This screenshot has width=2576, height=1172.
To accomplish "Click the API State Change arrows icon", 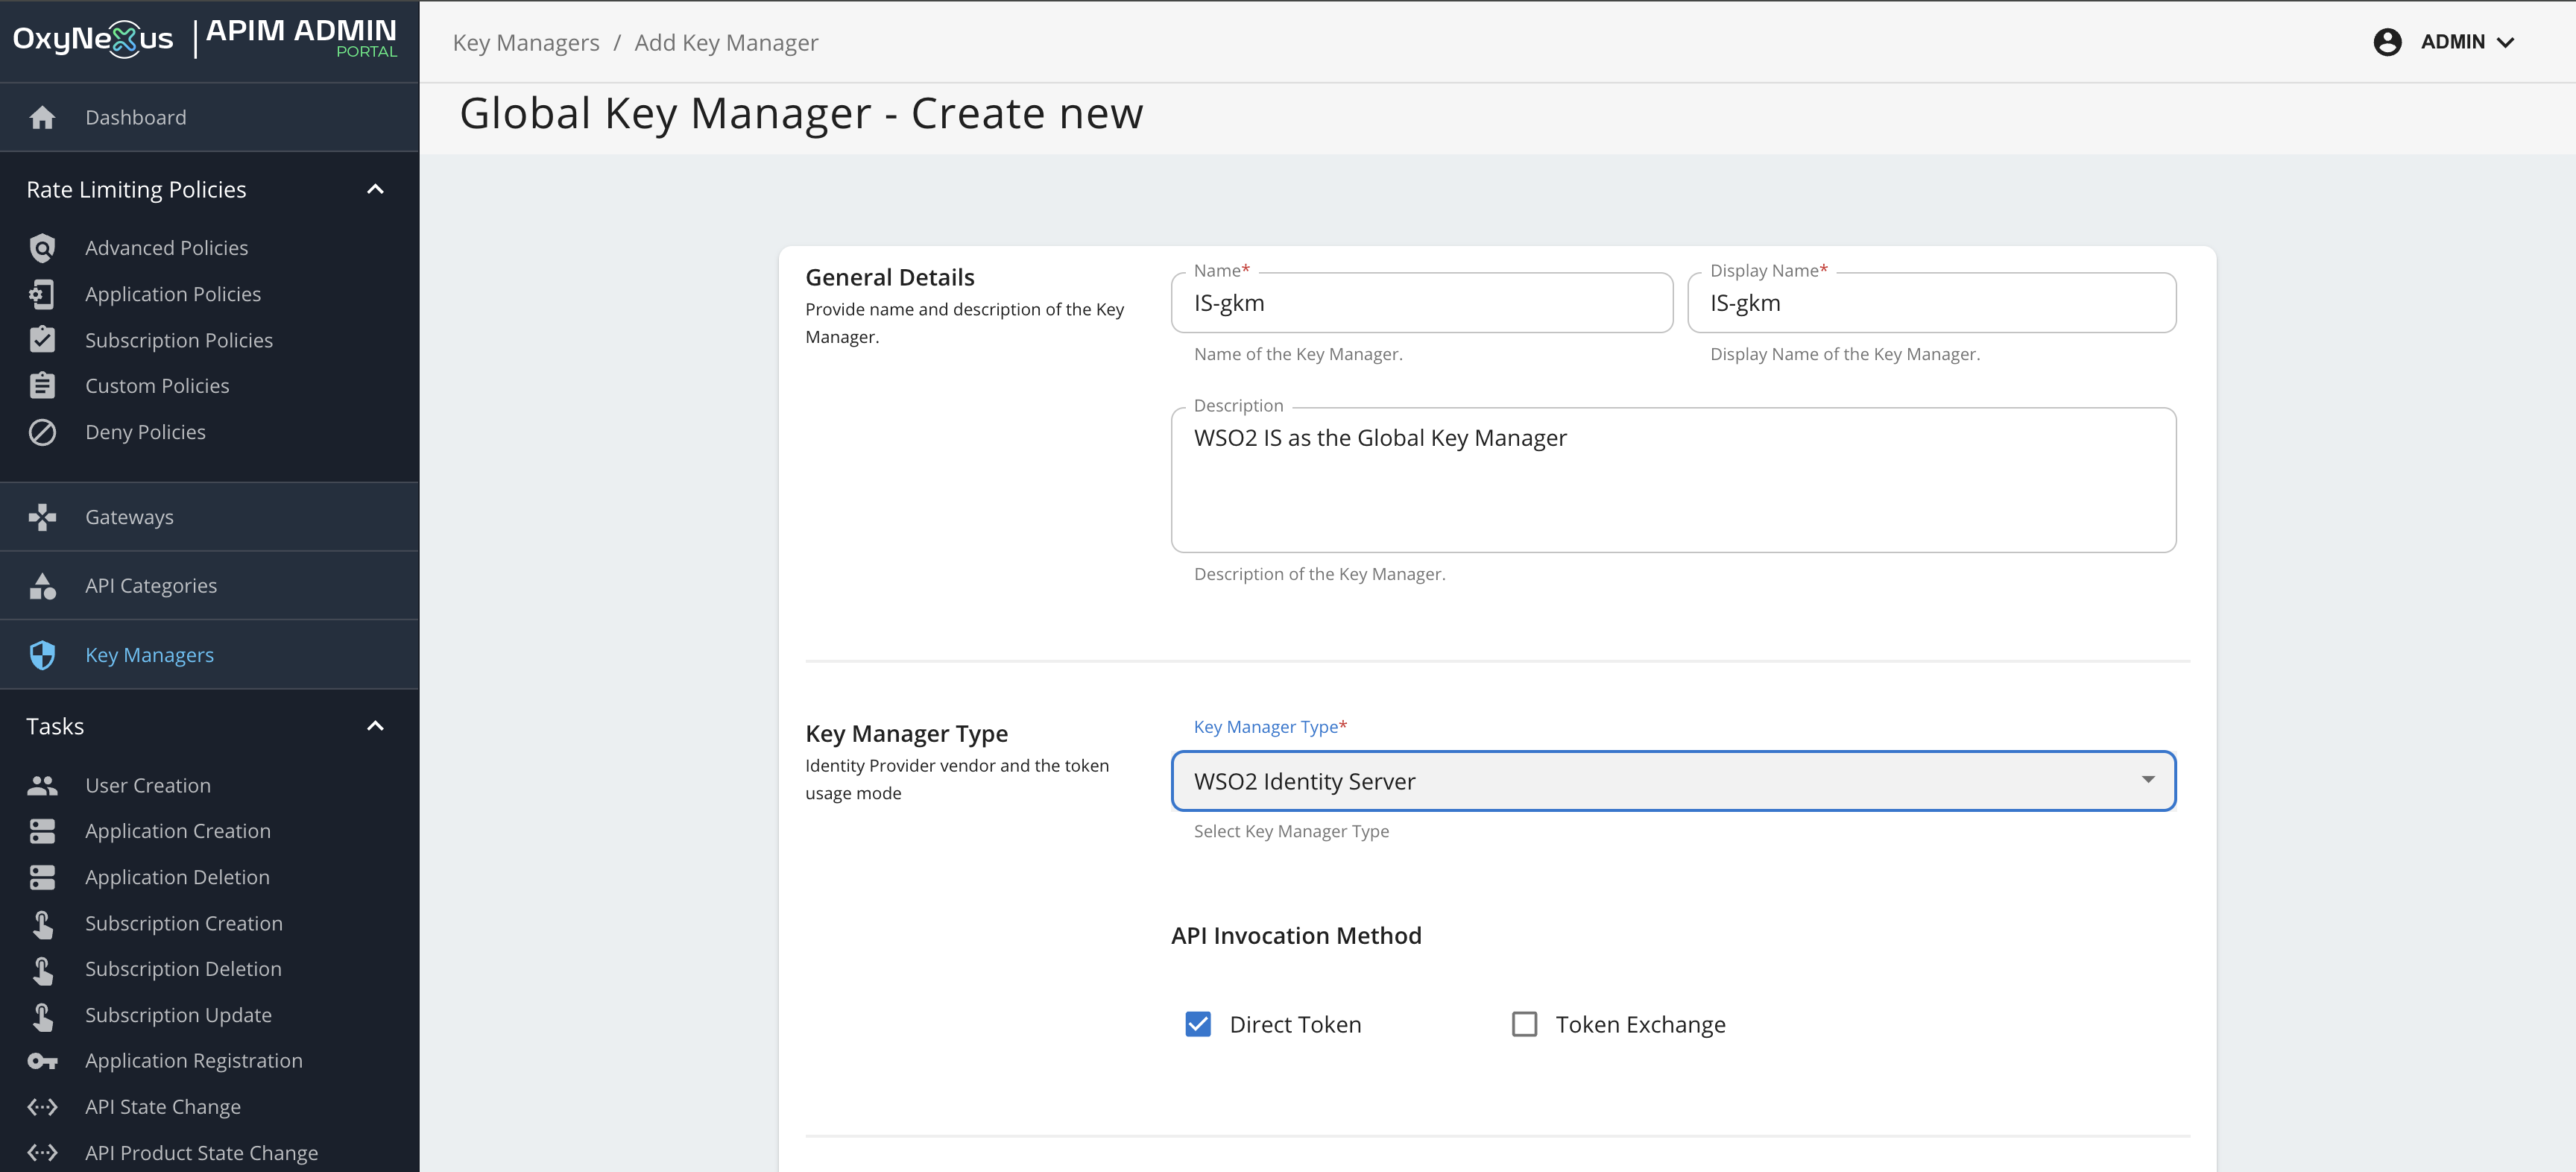I will (x=42, y=1107).
